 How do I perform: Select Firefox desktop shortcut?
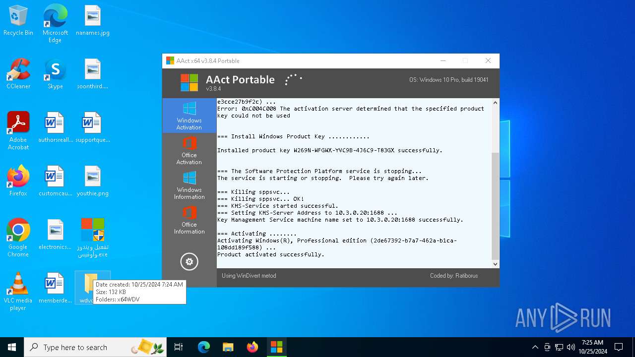[18, 181]
